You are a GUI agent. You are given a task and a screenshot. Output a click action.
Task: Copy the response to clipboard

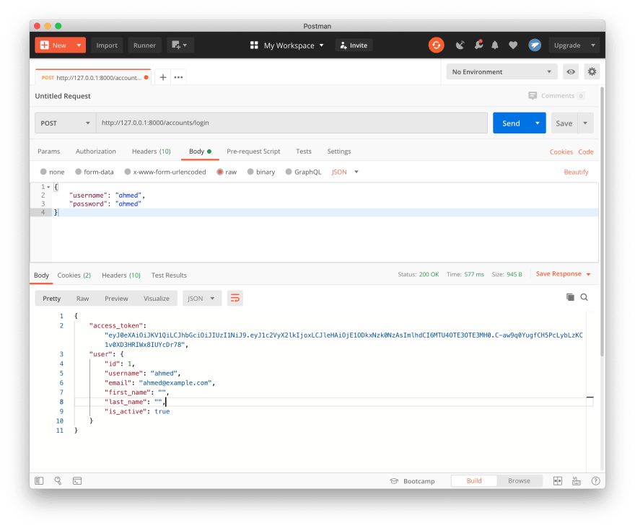pos(570,297)
